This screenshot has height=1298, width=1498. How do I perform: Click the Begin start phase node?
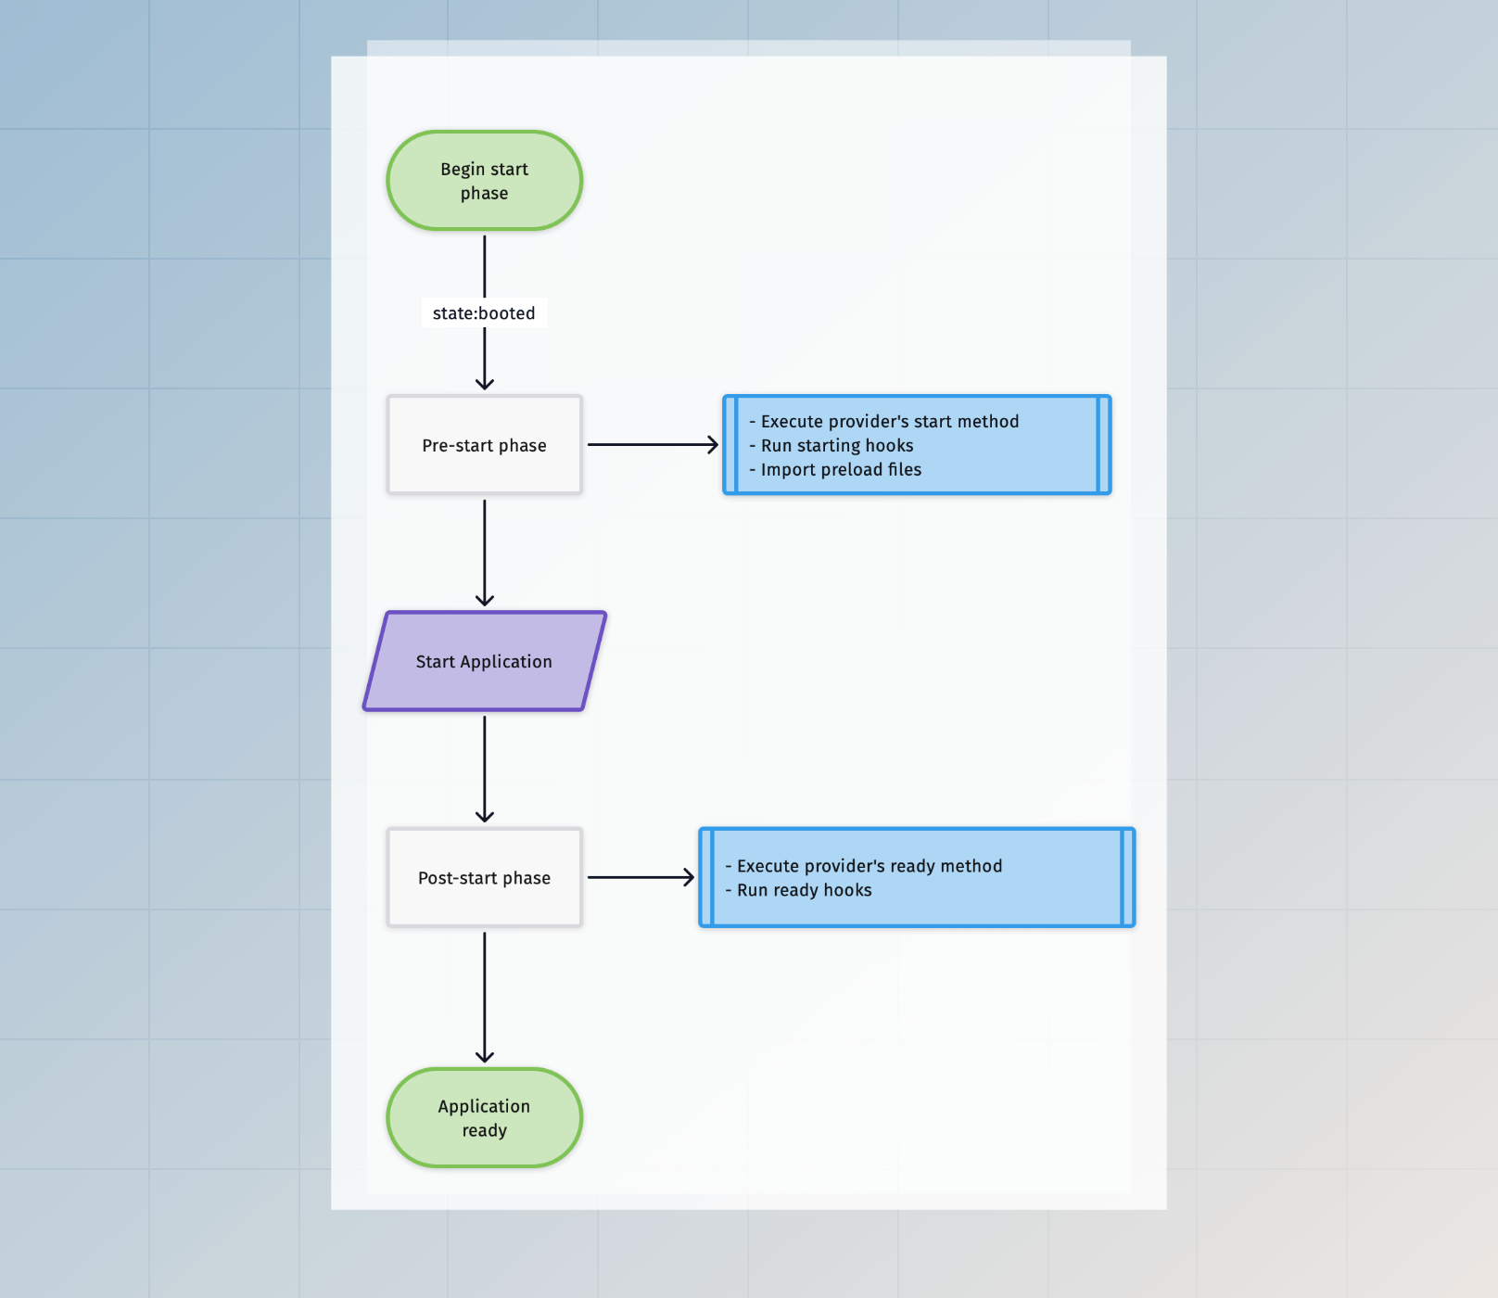tap(483, 180)
